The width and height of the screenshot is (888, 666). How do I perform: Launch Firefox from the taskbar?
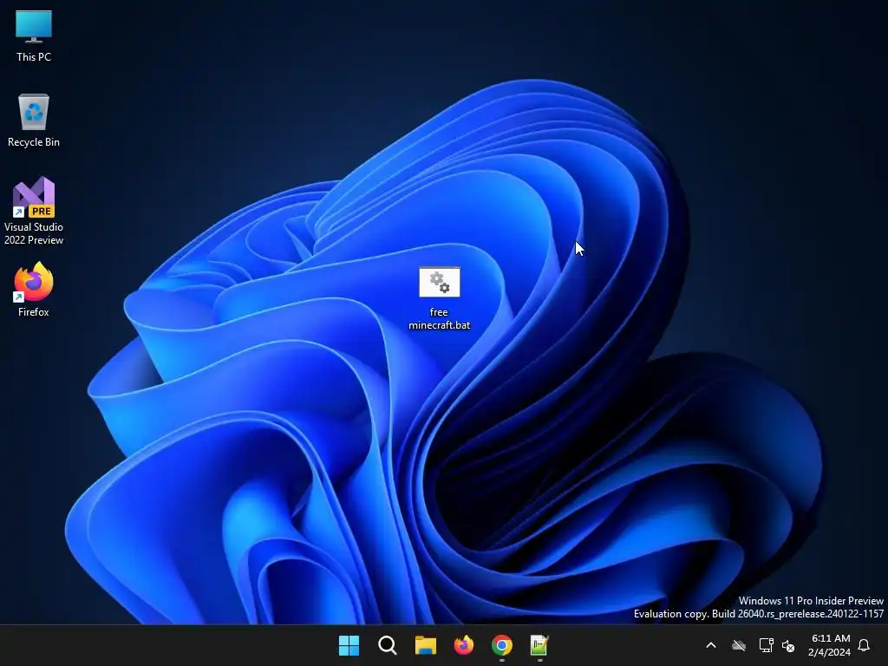[464, 645]
